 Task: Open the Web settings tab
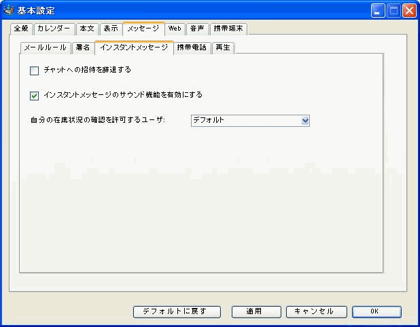tap(175, 28)
